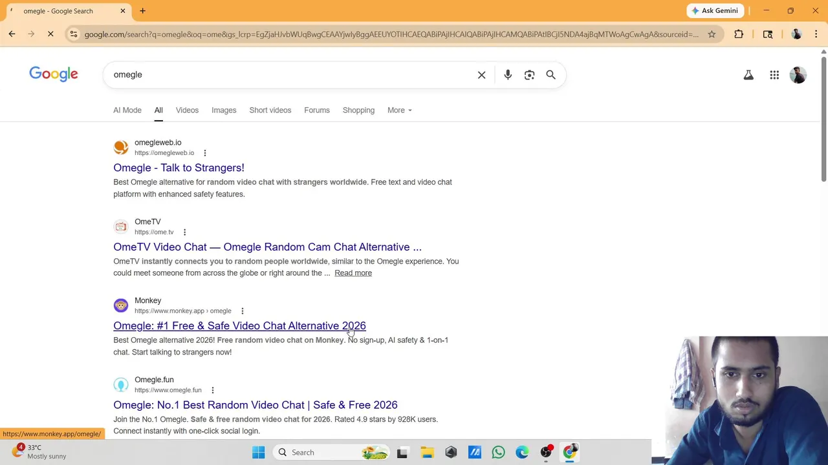
Task: Open Search Labs flask icon
Action: pos(748,75)
